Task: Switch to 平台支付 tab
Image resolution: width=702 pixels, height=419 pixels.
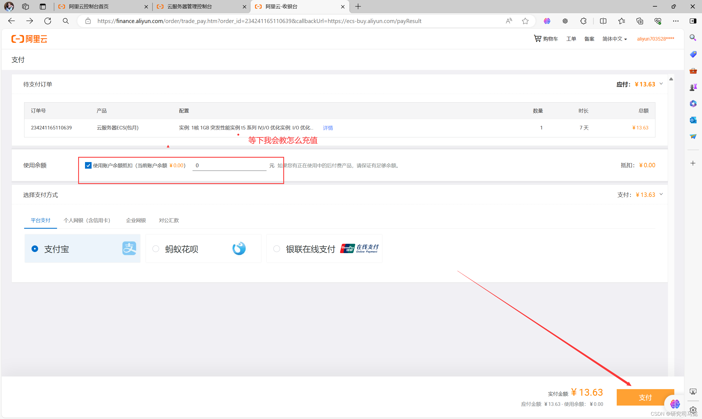Action: pyautogui.click(x=40, y=220)
